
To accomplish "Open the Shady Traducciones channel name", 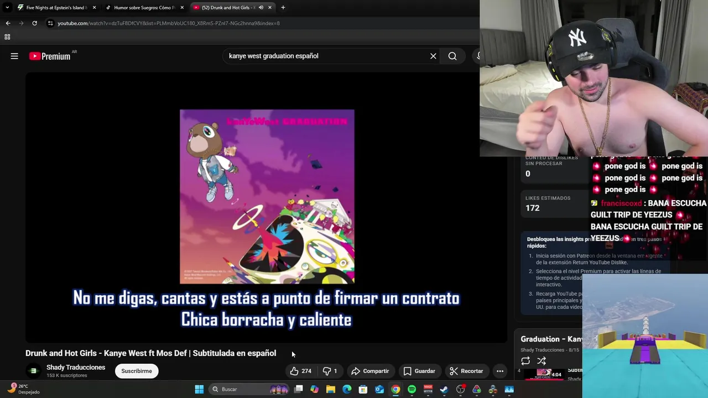I will pos(76,367).
